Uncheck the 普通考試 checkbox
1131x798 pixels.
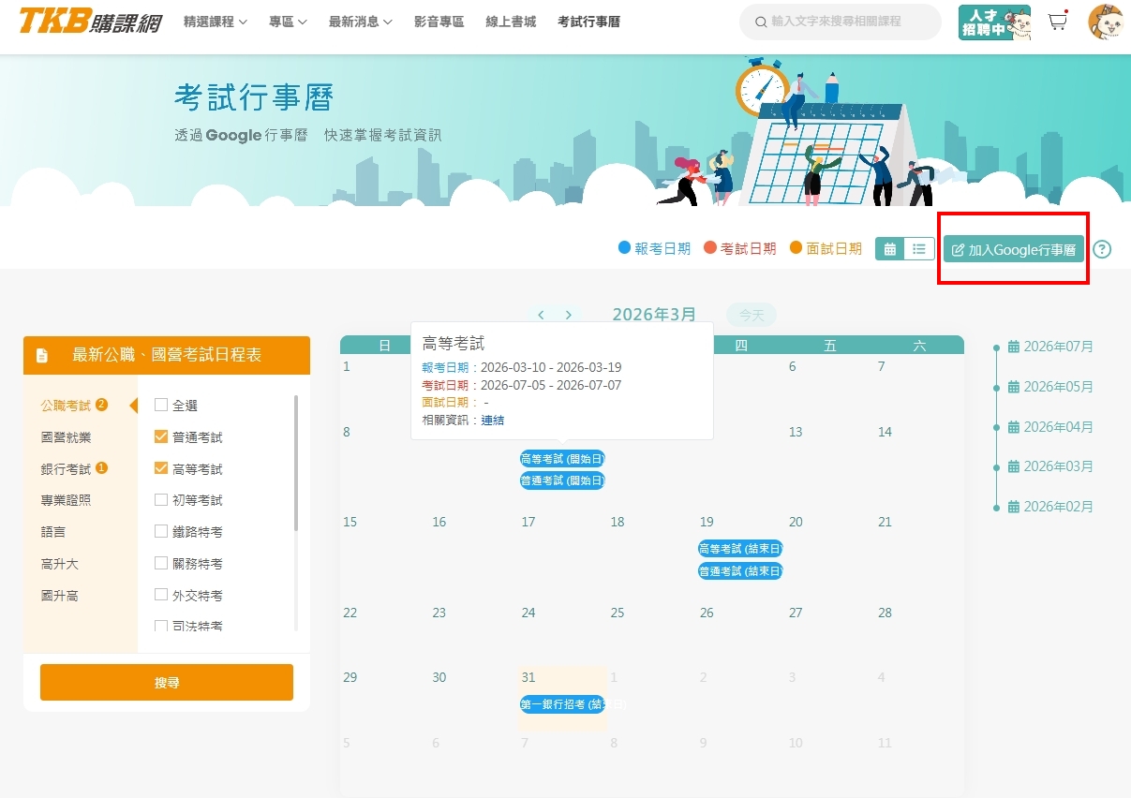click(x=161, y=436)
